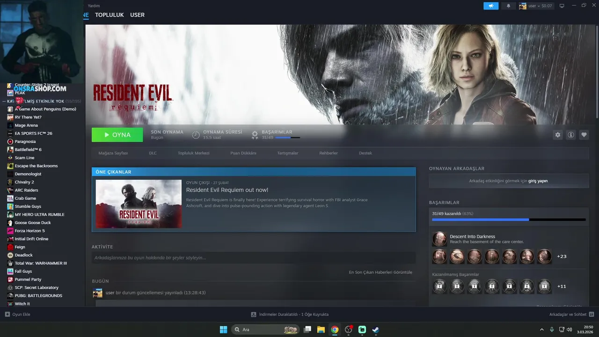599x337 pixels.
Task: Click Descent Into Darkness achievement icon
Action: (439, 239)
